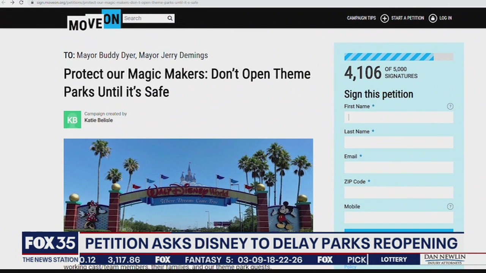The height and width of the screenshot is (273, 486).
Task: Click the KB campaign creator avatar
Action: (72, 119)
